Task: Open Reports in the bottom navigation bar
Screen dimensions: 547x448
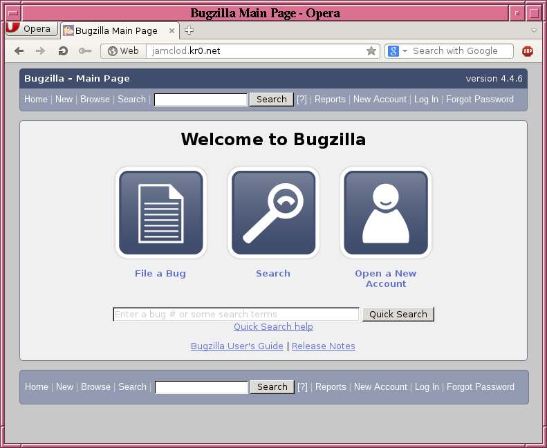Action: pyautogui.click(x=331, y=386)
